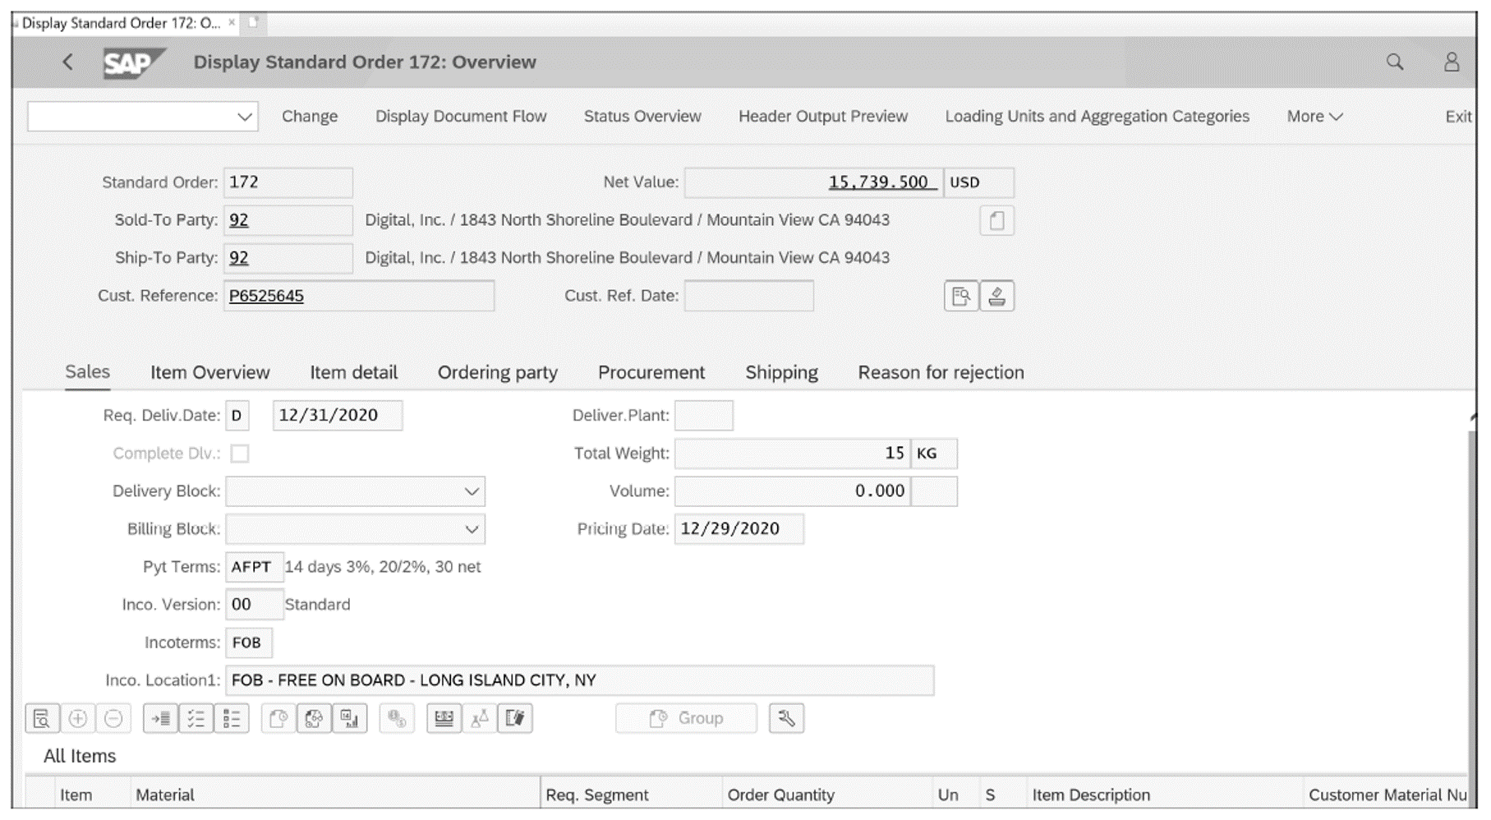The height and width of the screenshot is (820, 1491).
Task: Click the Display Document Flow button
Action: click(x=460, y=116)
